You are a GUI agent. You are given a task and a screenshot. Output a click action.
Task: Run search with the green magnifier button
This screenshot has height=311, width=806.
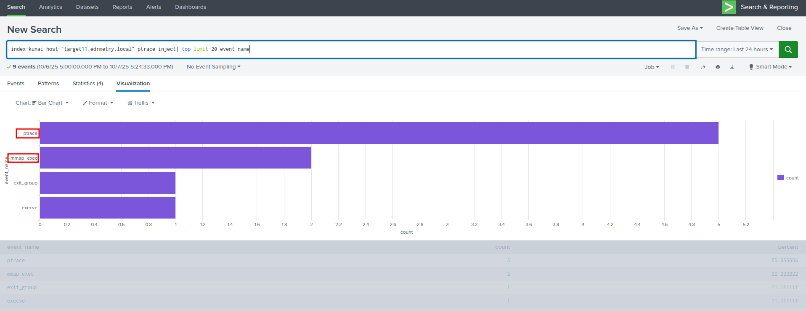[x=788, y=50]
